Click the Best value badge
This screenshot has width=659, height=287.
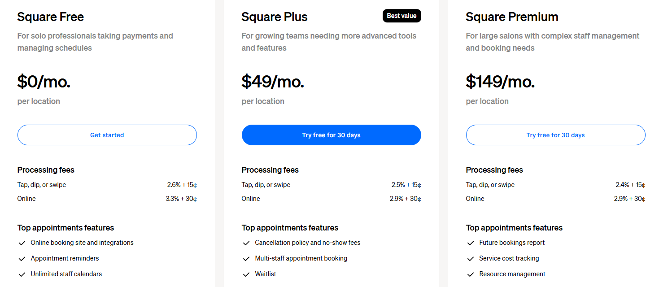click(x=402, y=16)
